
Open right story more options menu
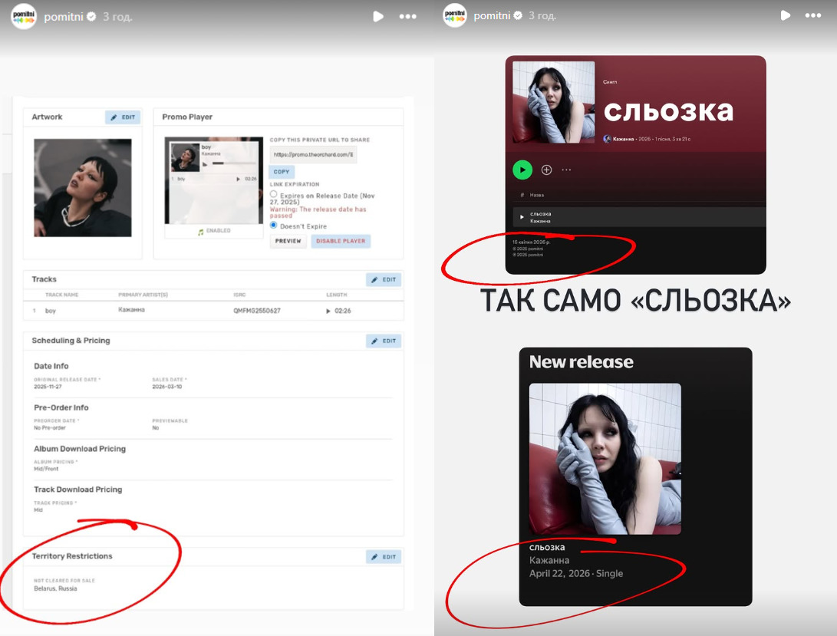813,15
